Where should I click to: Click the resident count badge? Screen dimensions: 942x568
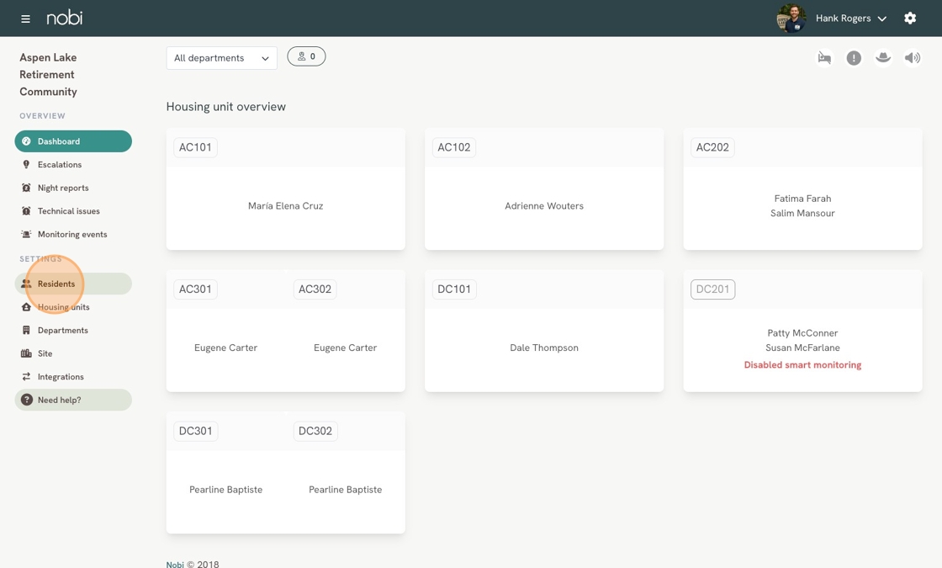(x=306, y=56)
